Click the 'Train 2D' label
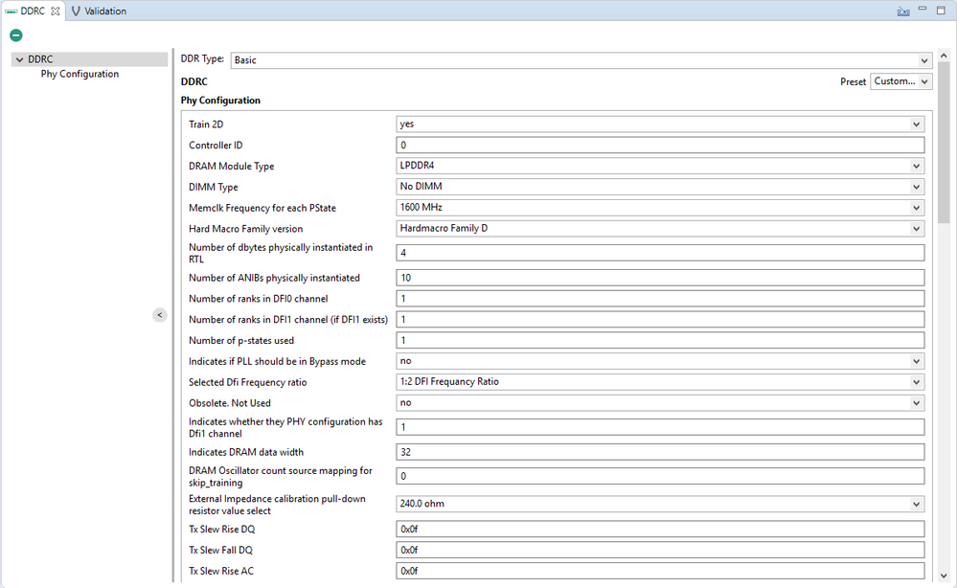 206,124
